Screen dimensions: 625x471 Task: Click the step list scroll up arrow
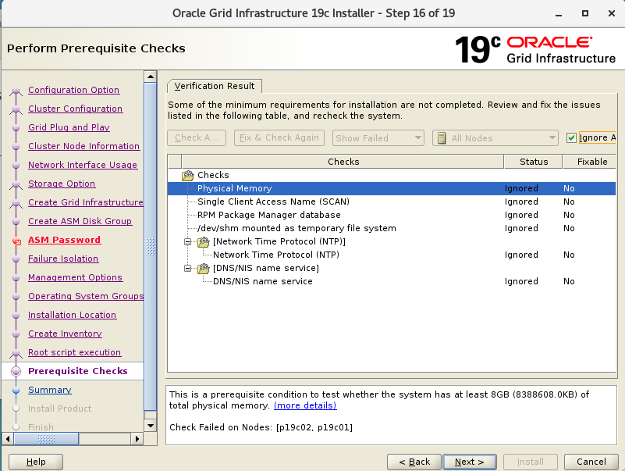[151, 77]
